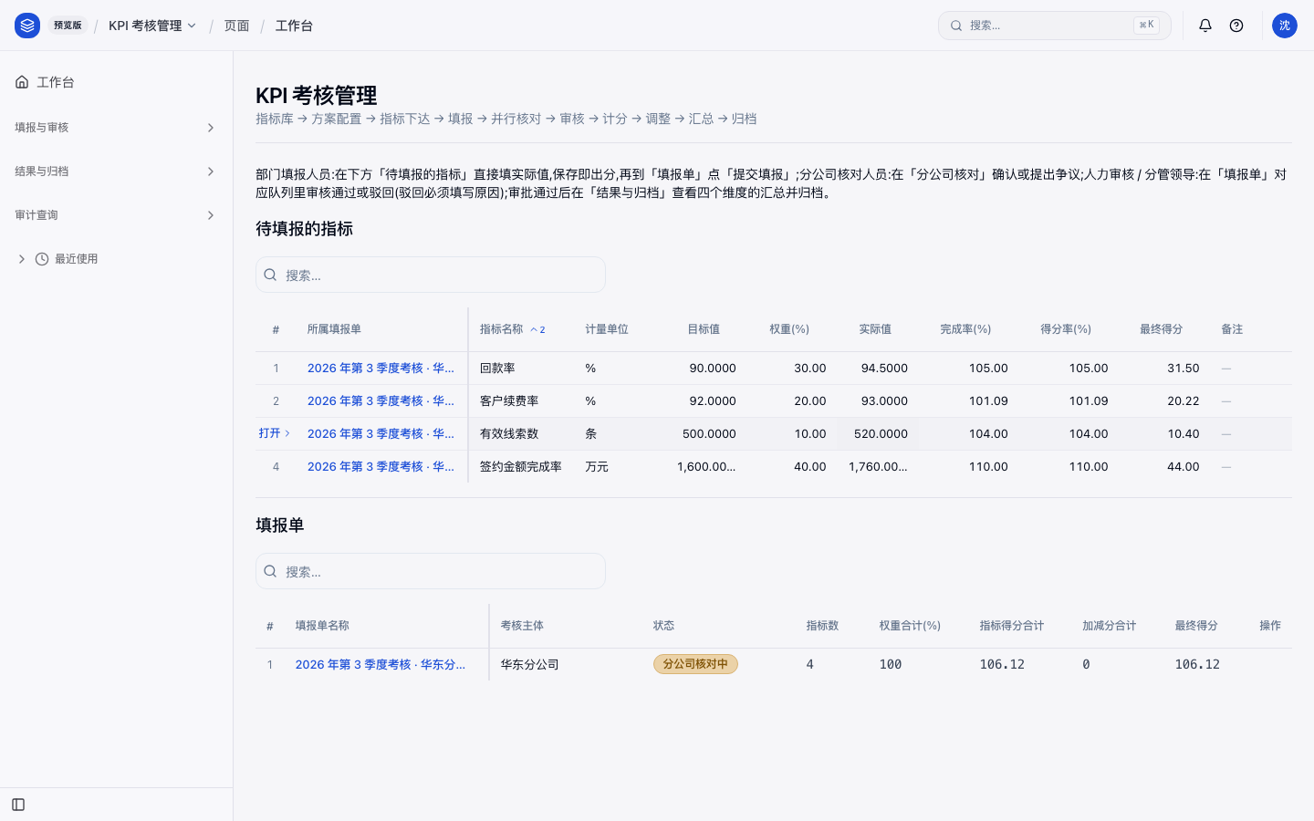The height and width of the screenshot is (821, 1314).
Task: Click the 指标得分合计 column header
Action: click(x=1012, y=626)
